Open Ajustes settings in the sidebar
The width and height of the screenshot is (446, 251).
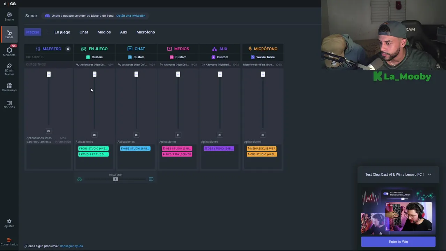pyautogui.click(x=9, y=223)
